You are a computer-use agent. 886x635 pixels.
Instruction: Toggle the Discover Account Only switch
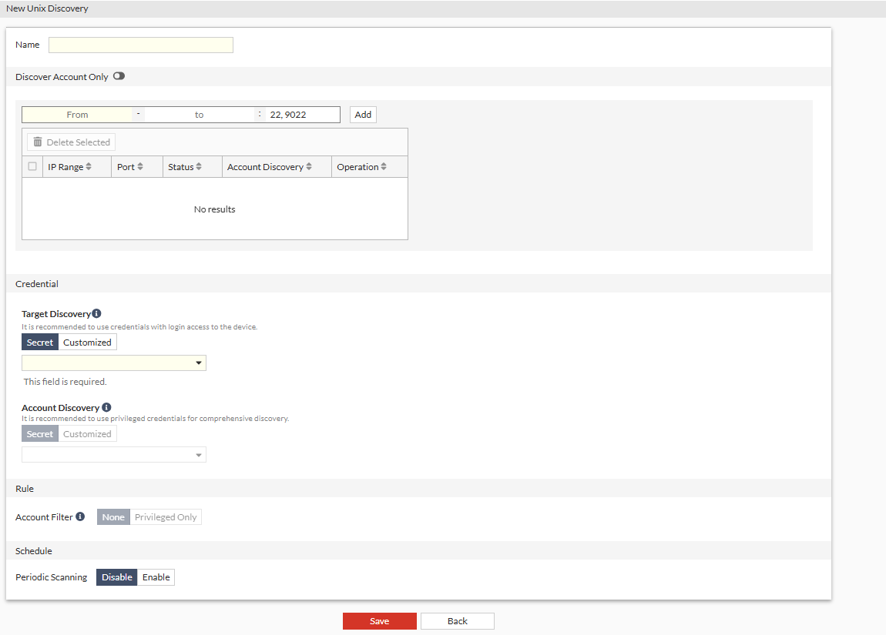[x=119, y=75]
